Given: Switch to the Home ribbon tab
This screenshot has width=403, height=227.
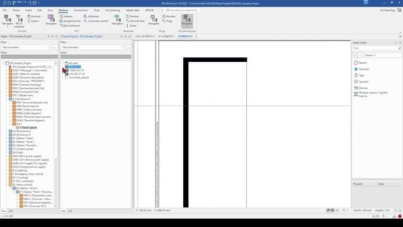Looking at the screenshot, I should pos(16,10).
